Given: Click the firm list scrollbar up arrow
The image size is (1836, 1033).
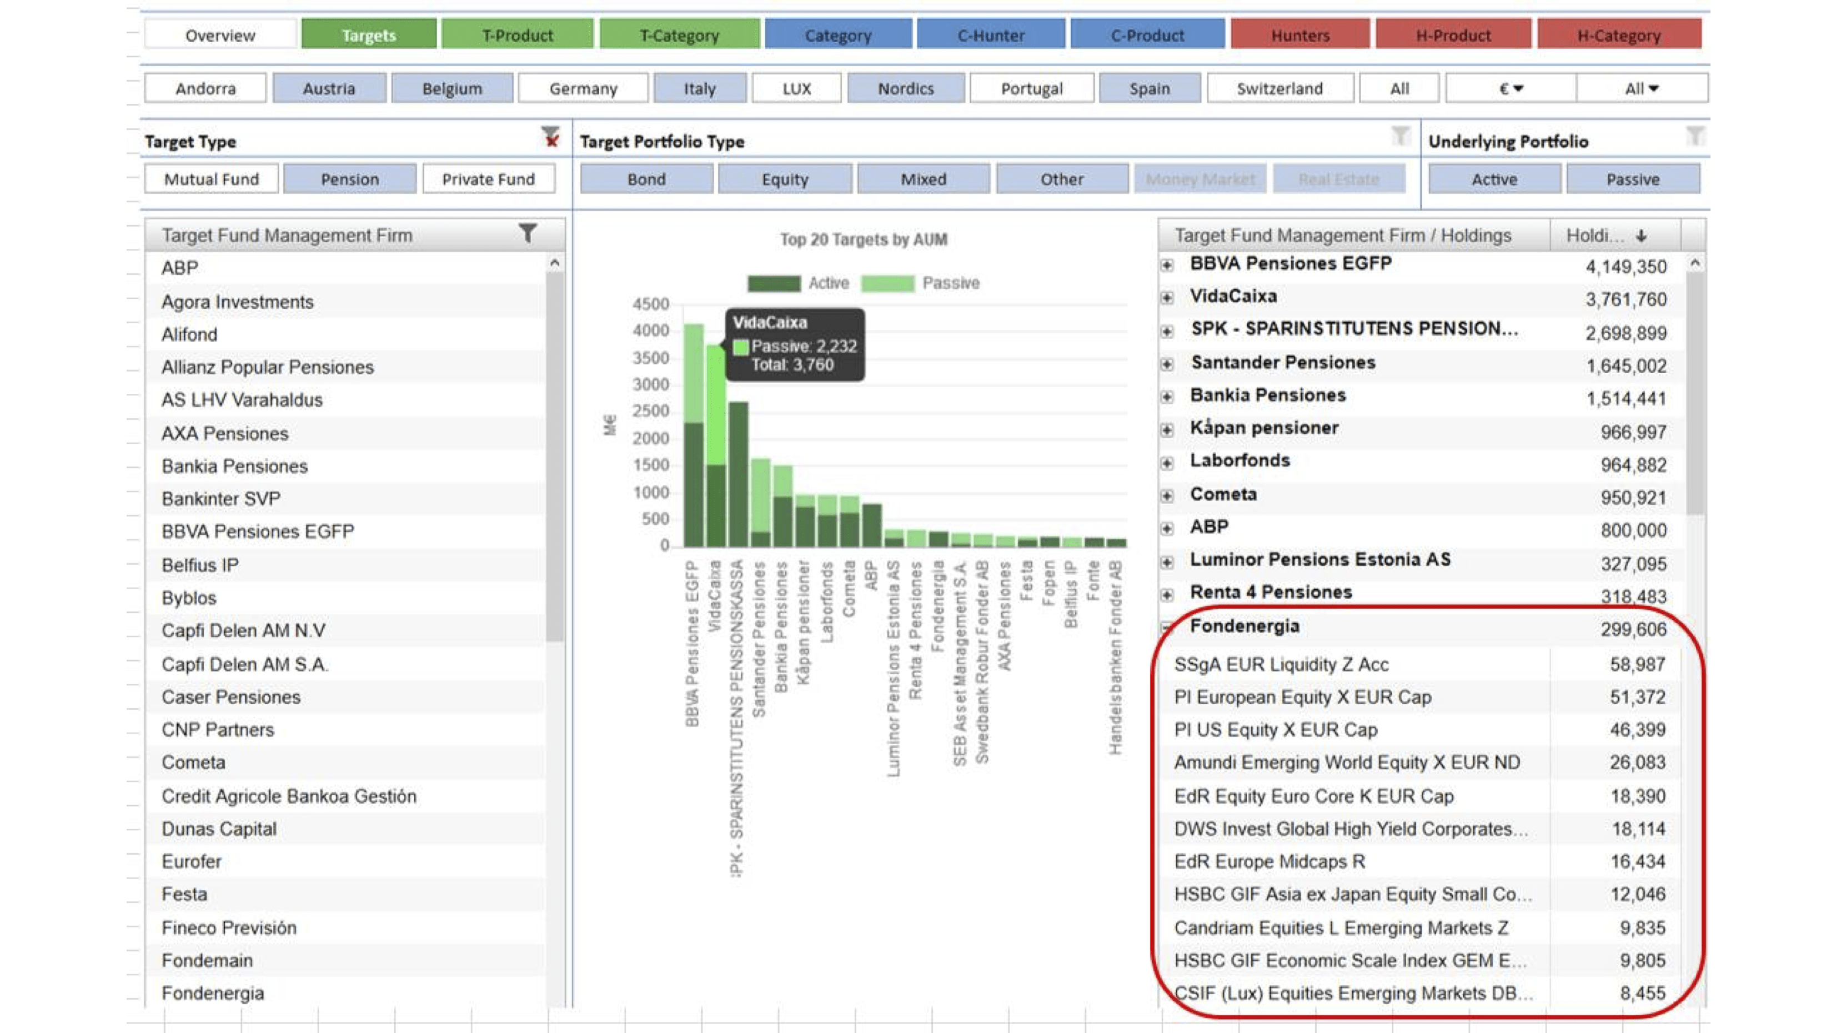Looking at the screenshot, I should coord(554,263).
